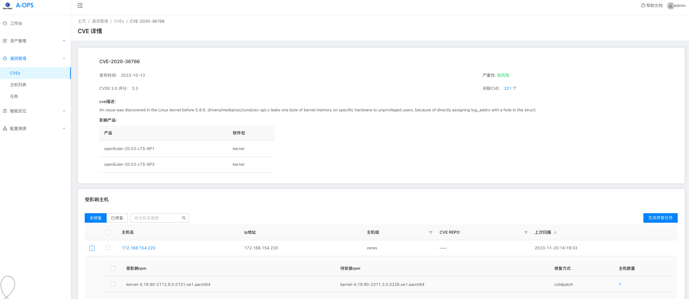Click the 生成修复任务 button
The image size is (689, 299).
click(x=660, y=218)
